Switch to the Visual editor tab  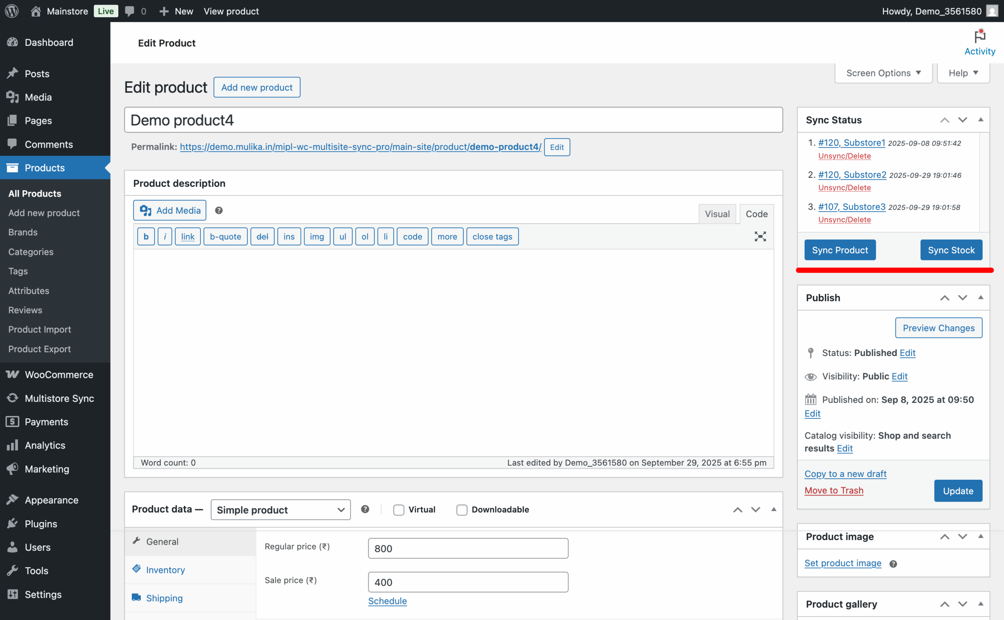[717, 213]
